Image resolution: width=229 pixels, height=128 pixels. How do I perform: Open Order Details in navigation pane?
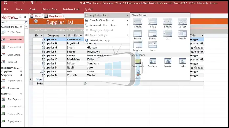(x=13, y=55)
